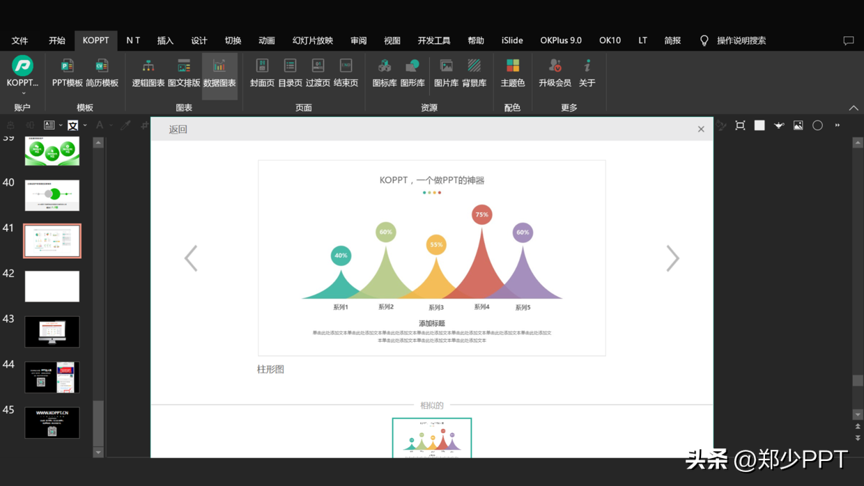The width and height of the screenshot is (864, 486).
Task: Expand quick toolbar overflow arrows
Action: [x=838, y=125]
